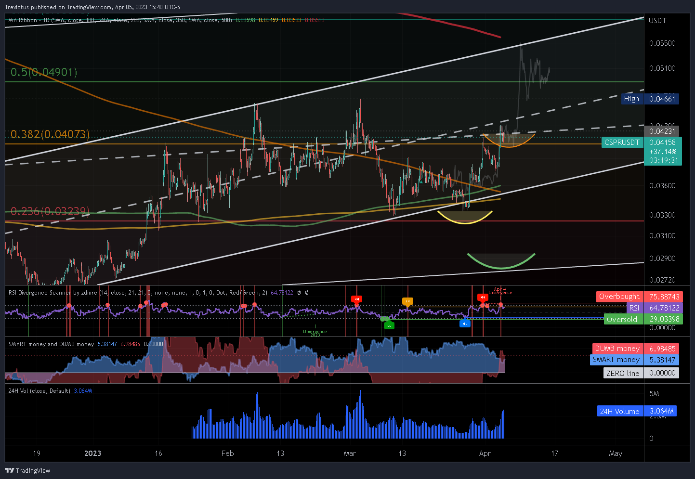Click the 0.04158 current price value
This screenshot has height=479, width=695.
pyautogui.click(x=662, y=142)
